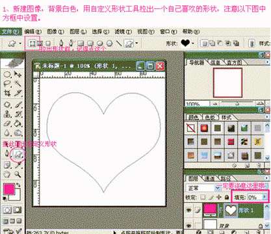Screen dimensions: 271x234
Task: Open the 视图 (View) menu
Action: point(146,32)
